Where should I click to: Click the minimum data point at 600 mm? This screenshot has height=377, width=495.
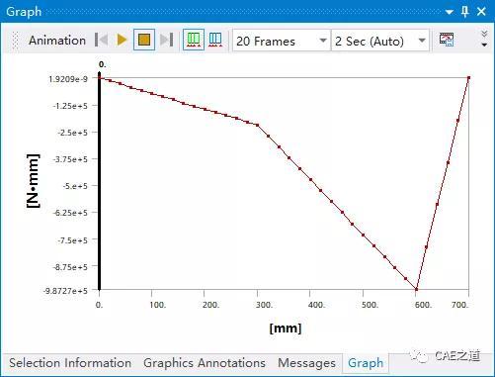click(x=416, y=289)
